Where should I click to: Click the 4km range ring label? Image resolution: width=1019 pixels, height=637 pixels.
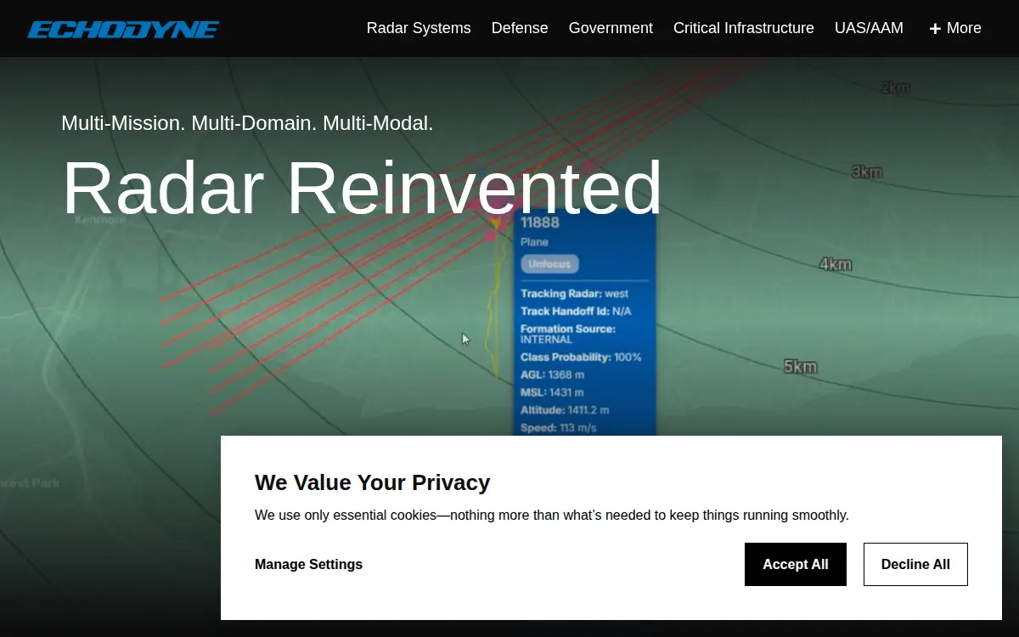click(835, 264)
